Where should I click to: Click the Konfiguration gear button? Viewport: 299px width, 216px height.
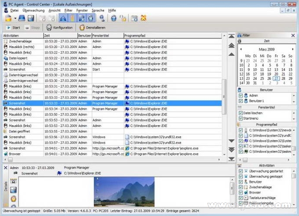click(60, 28)
